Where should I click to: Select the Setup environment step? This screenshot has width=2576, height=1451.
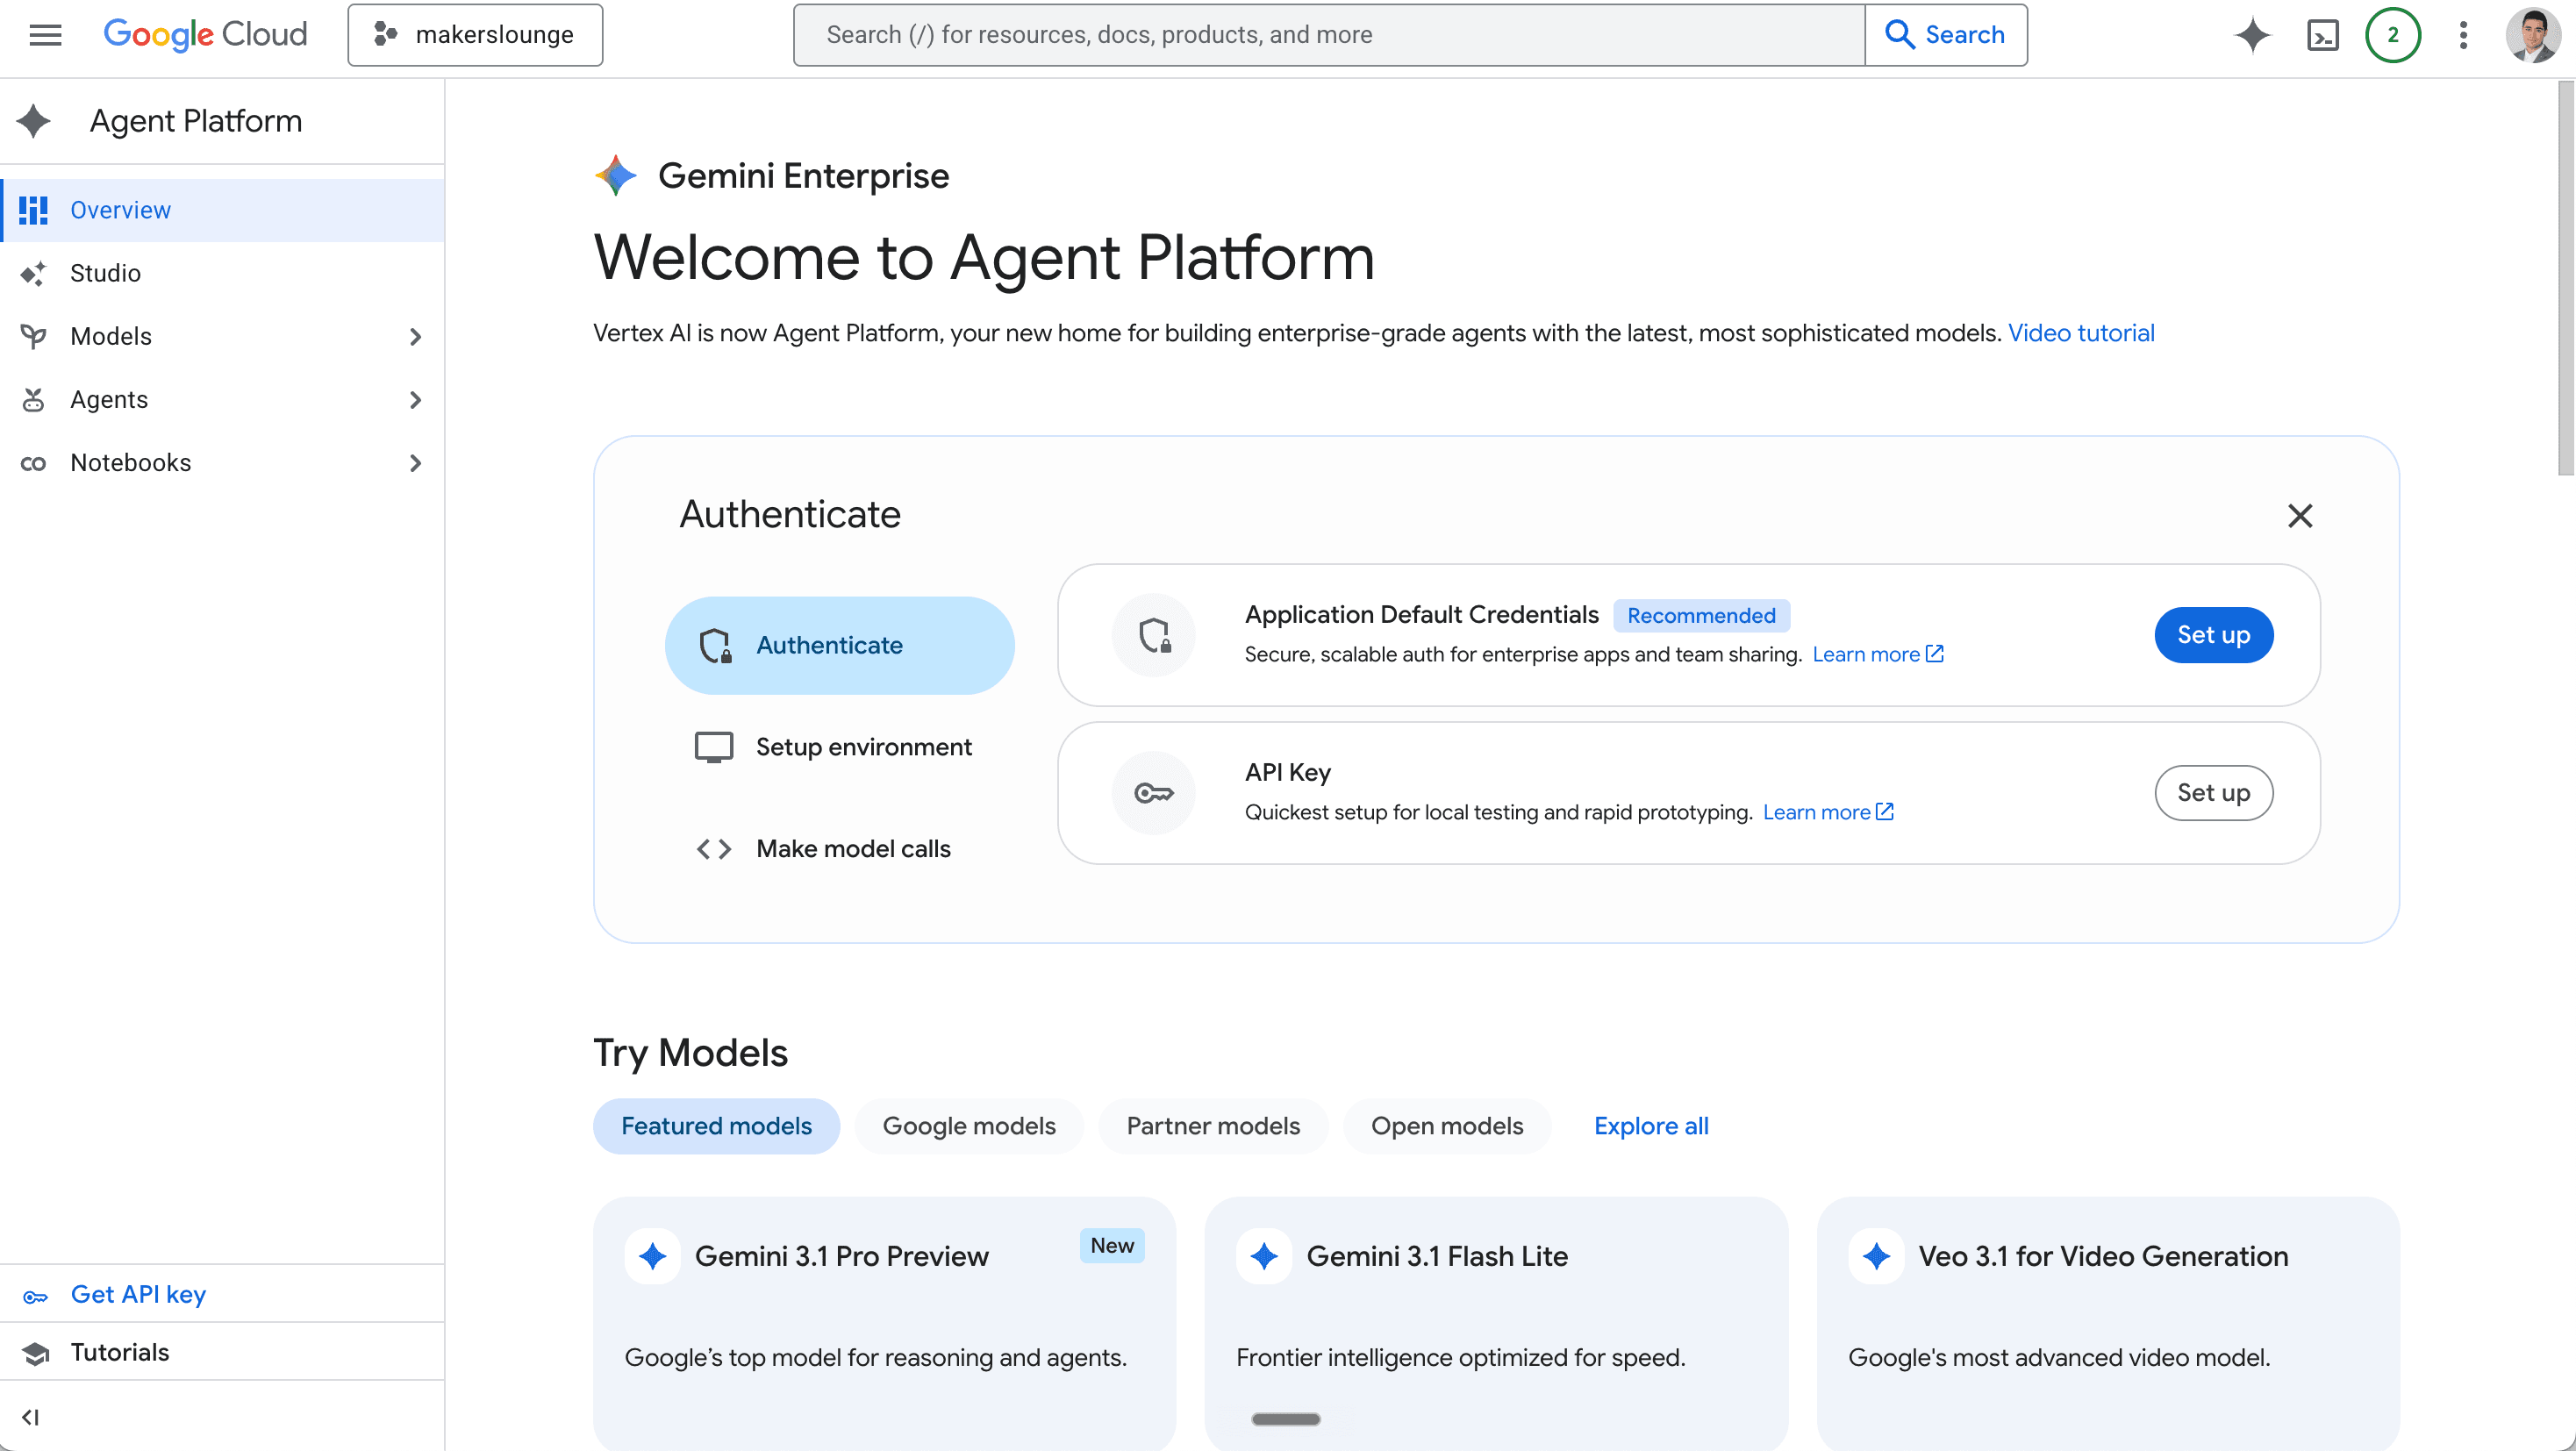[x=840, y=747]
